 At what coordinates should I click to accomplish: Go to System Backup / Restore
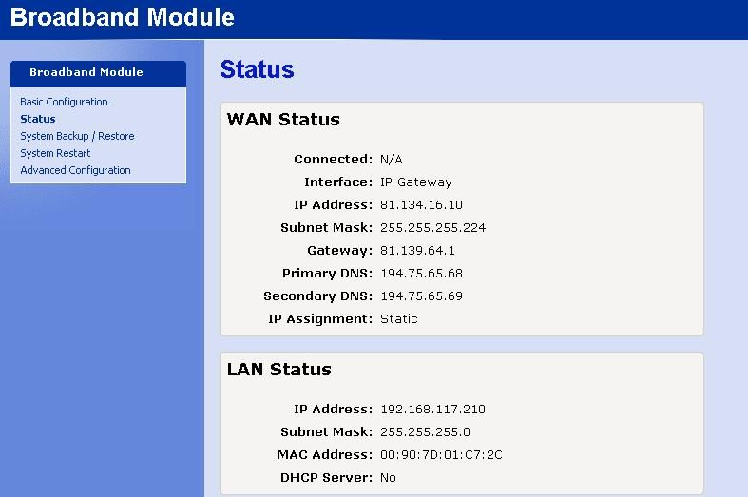pyautogui.click(x=77, y=136)
